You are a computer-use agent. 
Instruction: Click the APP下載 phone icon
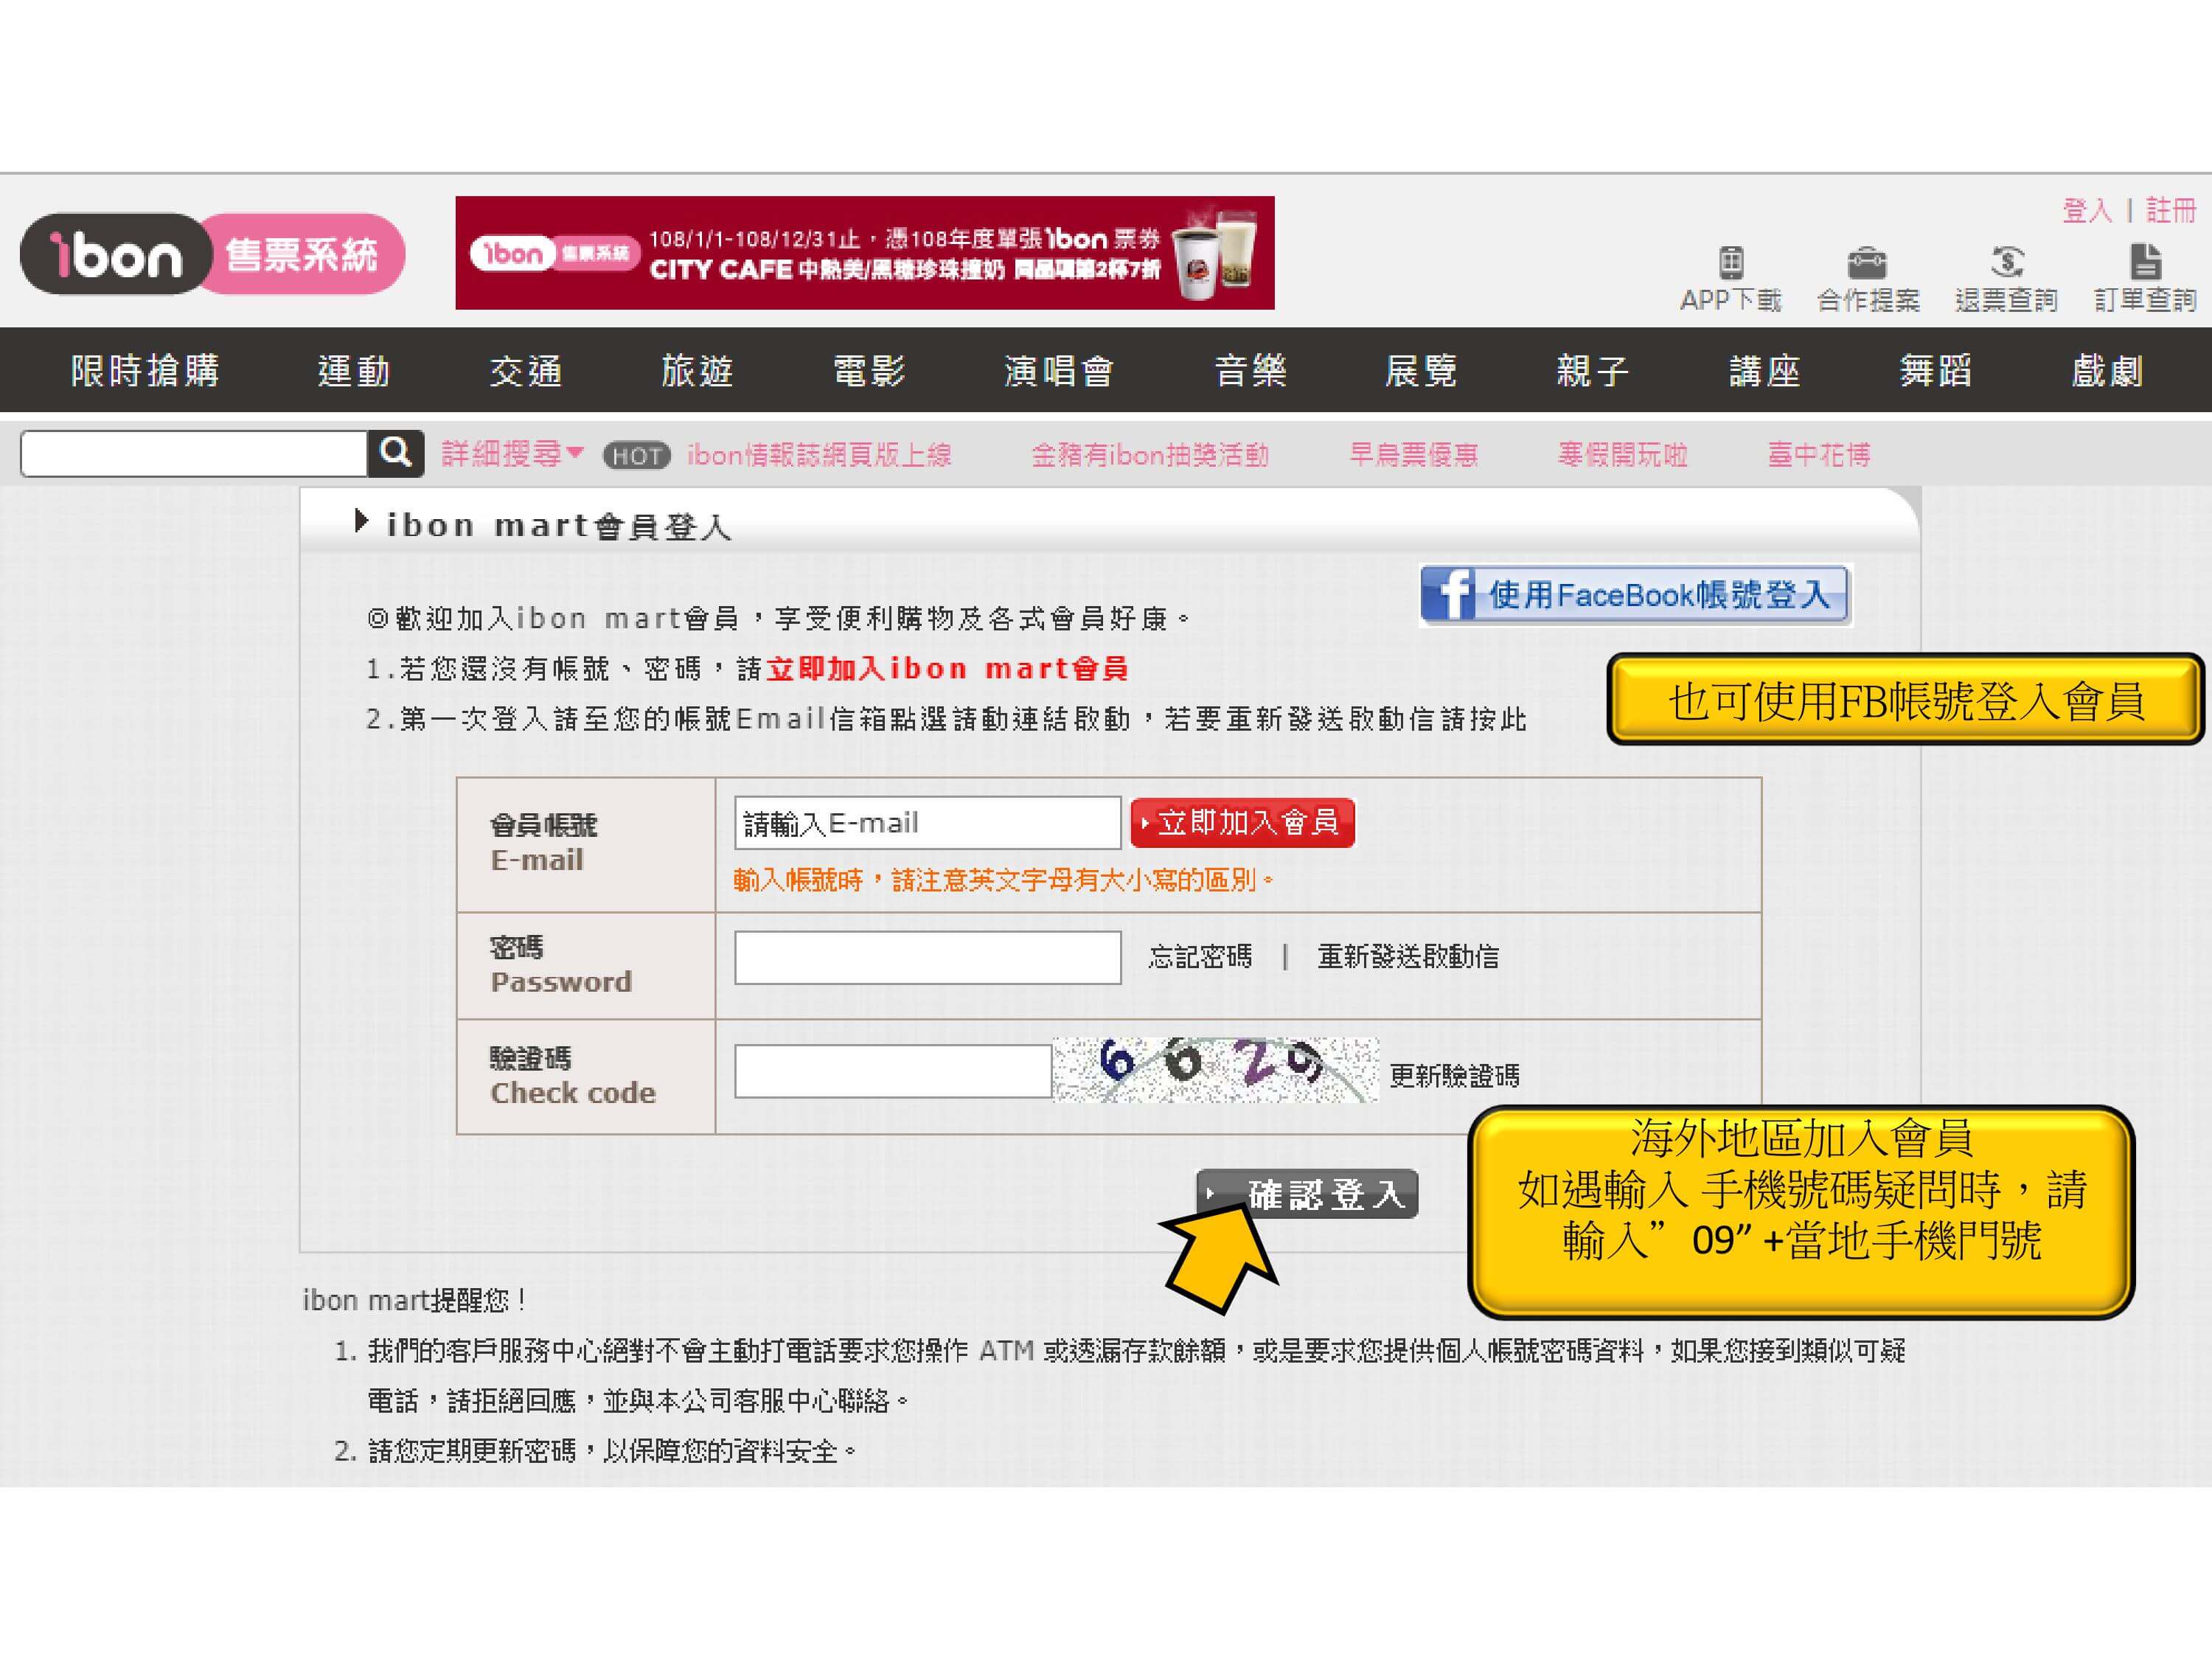(x=1730, y=263)
